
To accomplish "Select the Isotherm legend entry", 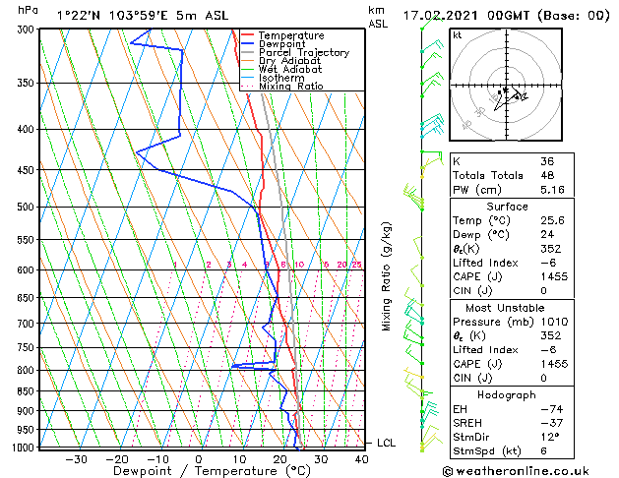I will click(281, 78).
